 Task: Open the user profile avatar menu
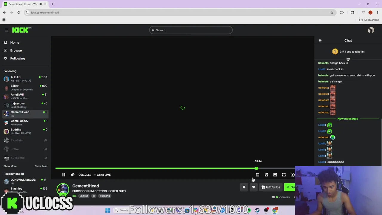371,30
